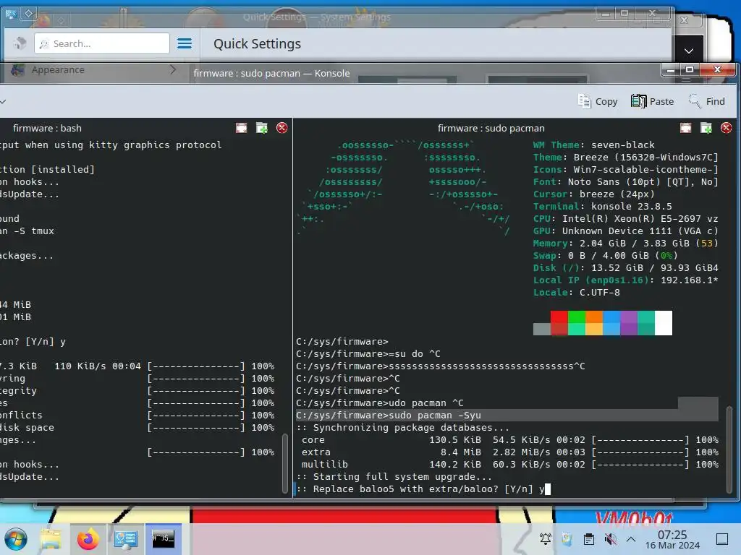Click the 'WM Theme: seven-black' line
The height and width of the screenshot is (555, 741).
pos(594,145)
